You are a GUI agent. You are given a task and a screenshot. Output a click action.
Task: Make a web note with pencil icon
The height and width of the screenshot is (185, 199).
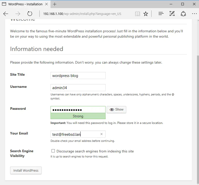pyautogui.click(x=172, y=14)
